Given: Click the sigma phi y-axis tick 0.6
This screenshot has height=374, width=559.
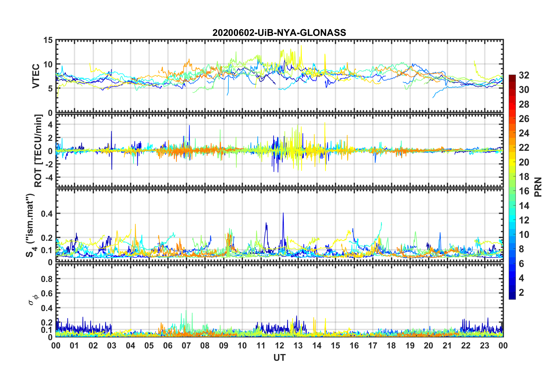Looking at the screenshot, I should [47, 294].
